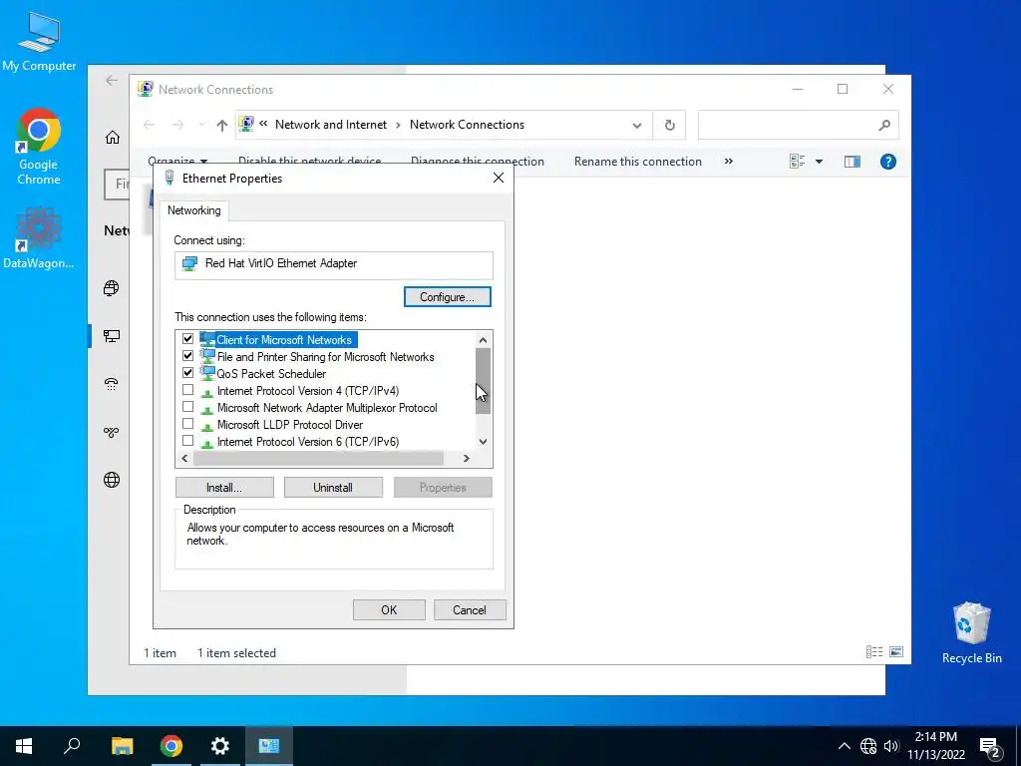
Task: Click Diagnose this connection
Action: coord(478,162)
